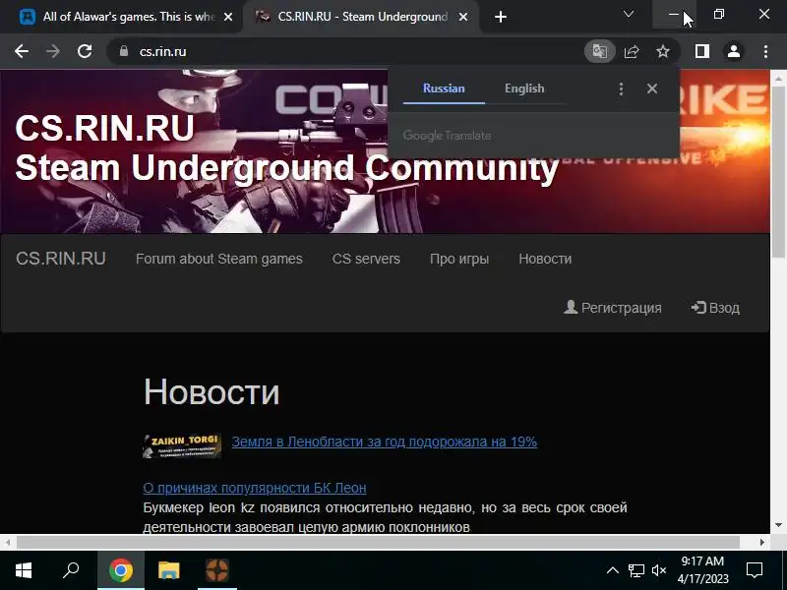Screen dimensions: 787x590
Task: Open the orange crosshair taskbar app
Action: click(x=216, y=570)
